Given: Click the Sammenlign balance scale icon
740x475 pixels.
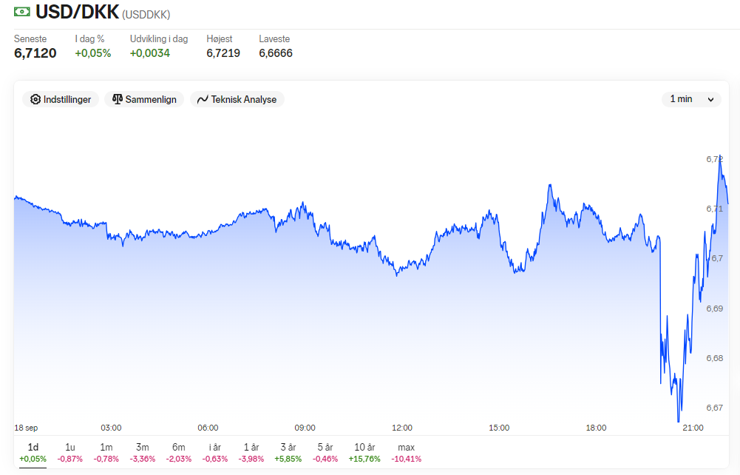Looking at the screenshot, I should pyautogui.click(x=118, y=99).
